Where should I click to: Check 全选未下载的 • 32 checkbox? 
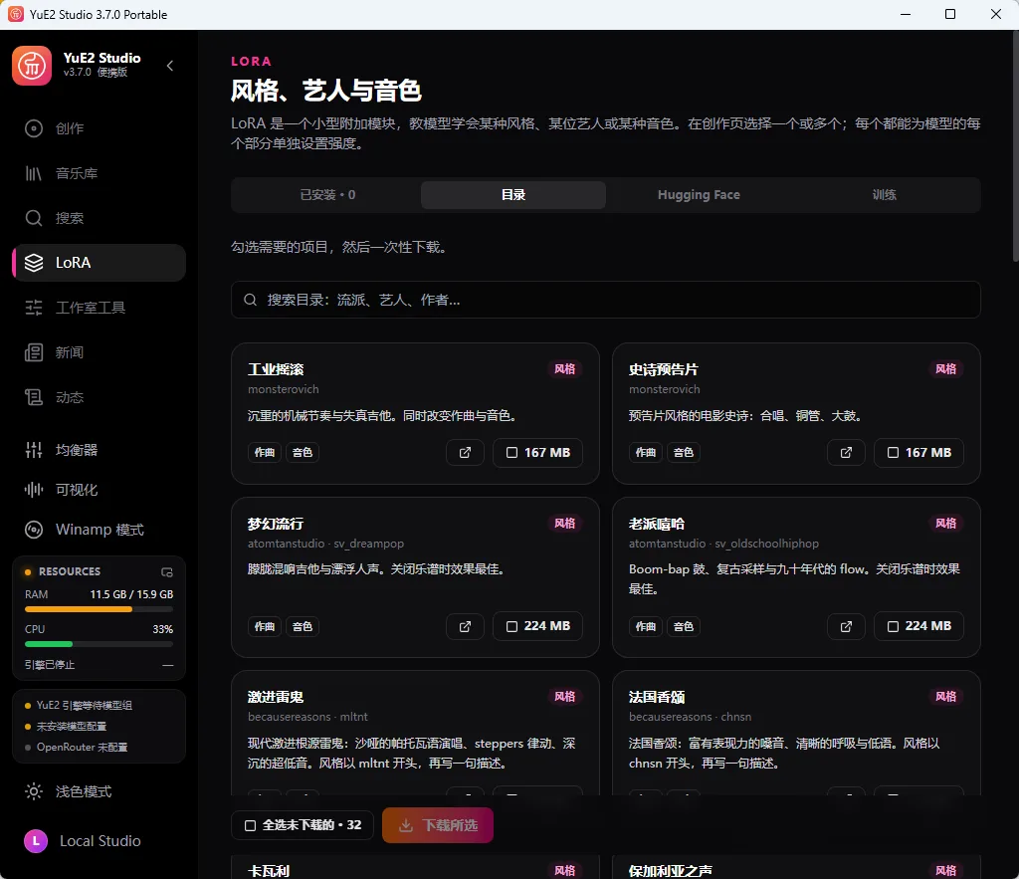click(x=303, y=825)
